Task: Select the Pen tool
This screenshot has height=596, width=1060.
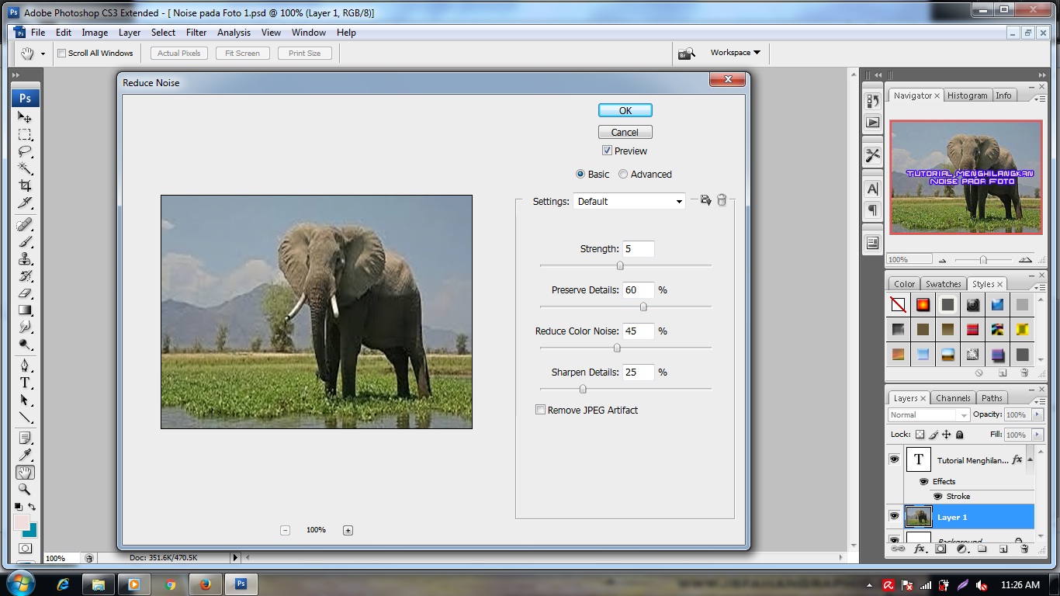Action: pos(25,366)
